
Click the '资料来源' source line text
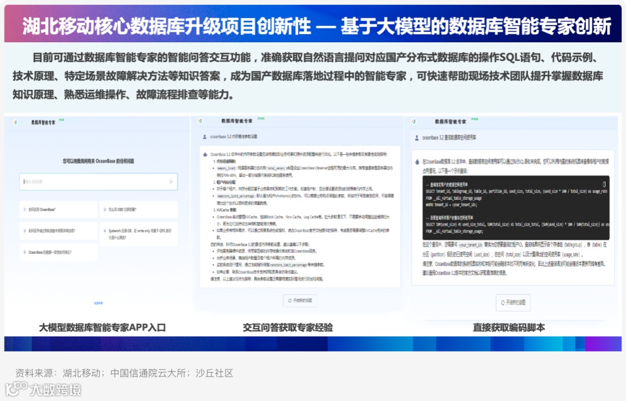(124, 373)
